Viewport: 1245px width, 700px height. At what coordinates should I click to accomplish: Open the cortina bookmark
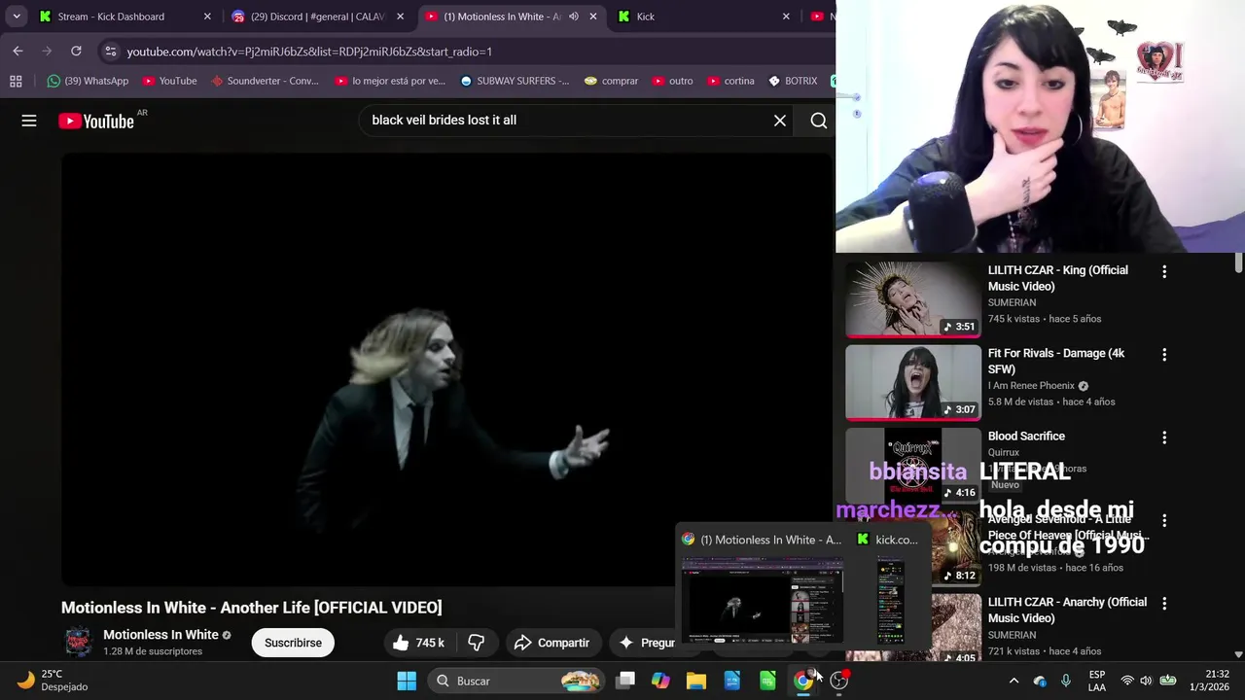click(x=730, y=81)
